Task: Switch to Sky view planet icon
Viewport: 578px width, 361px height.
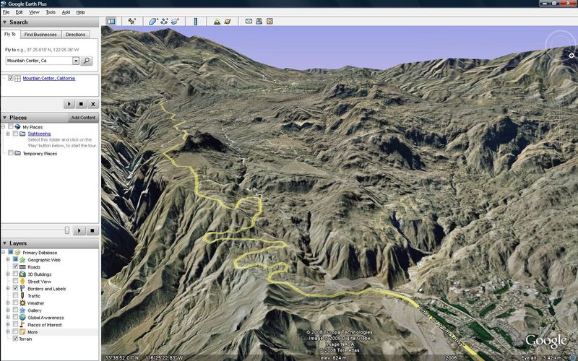Action: tap(228, 22)
